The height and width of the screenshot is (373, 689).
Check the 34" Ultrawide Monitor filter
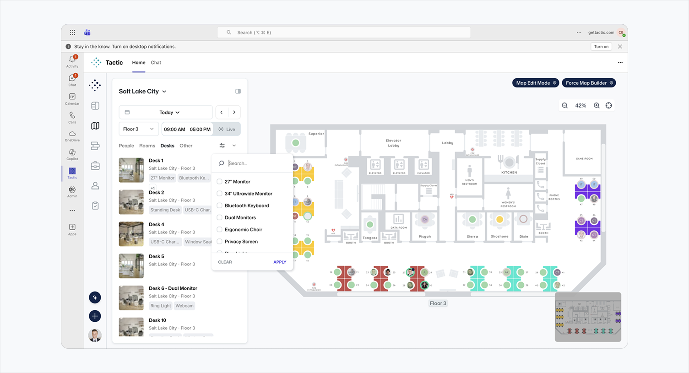[x=219, y=194]
